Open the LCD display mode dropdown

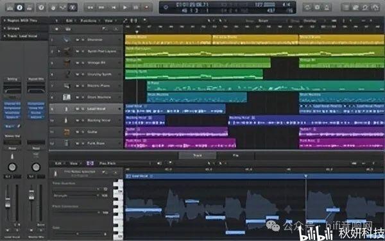pyautogui.click(x=166, y=7)
